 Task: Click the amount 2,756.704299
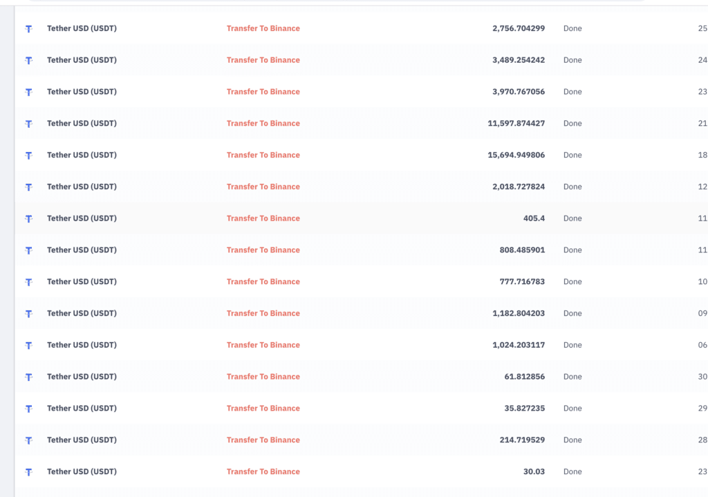coord(519,28)
